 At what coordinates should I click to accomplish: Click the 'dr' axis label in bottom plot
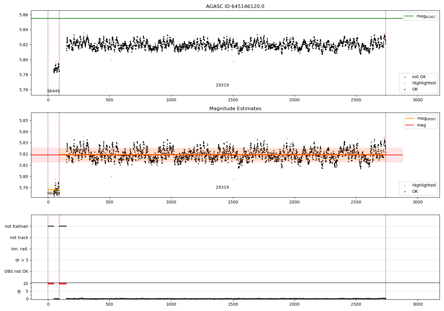19,291
